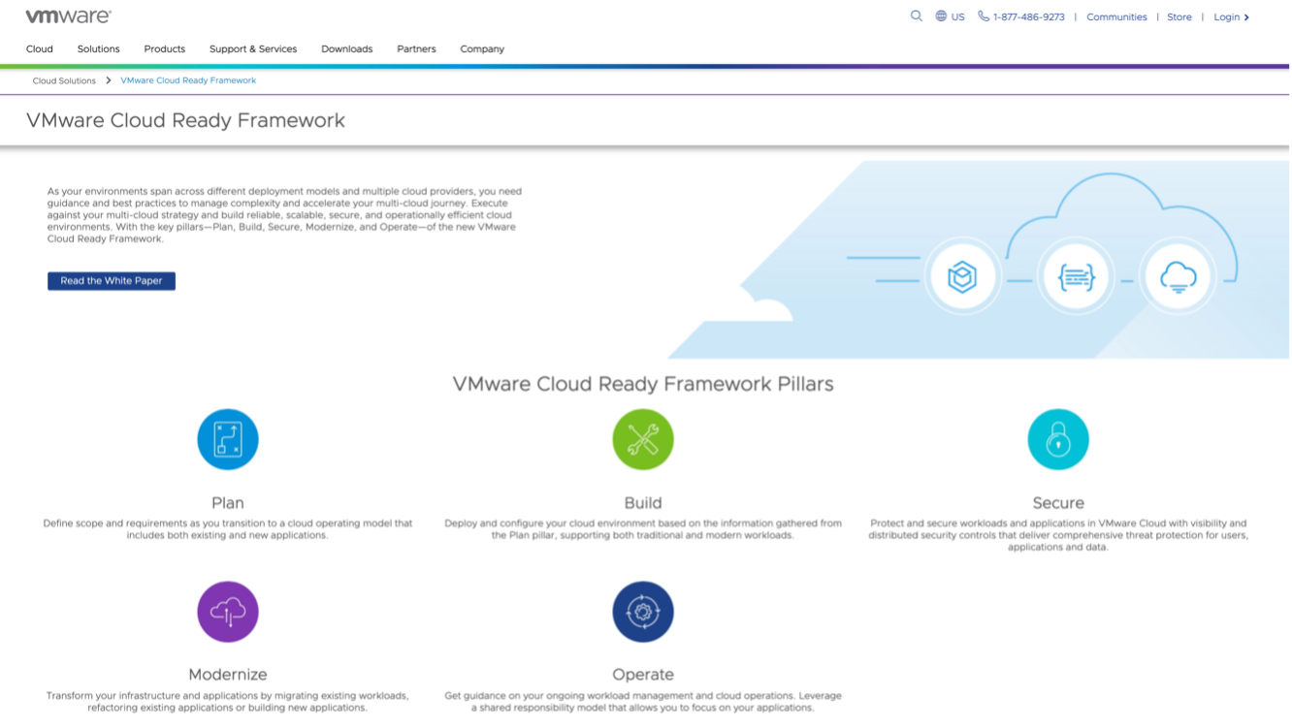Open the Products menu
The height and width of the screenshot is (728, 1292).
(x=165, y=48)
